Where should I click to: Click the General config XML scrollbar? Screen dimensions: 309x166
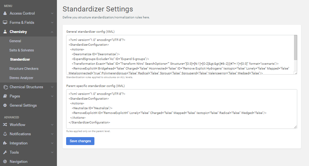point(295,48)
